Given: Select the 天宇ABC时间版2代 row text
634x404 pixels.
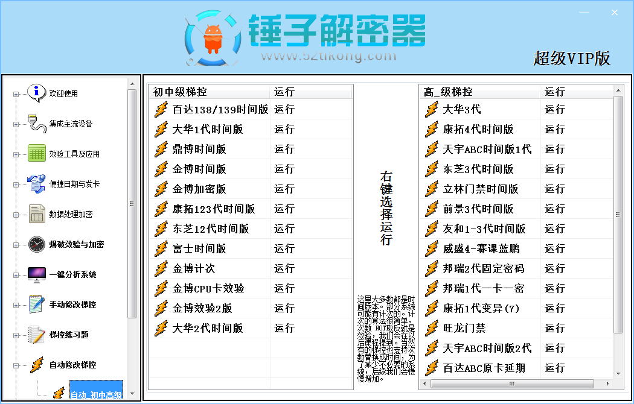Looking at the screenshot, I should click(x=487, y=348).
